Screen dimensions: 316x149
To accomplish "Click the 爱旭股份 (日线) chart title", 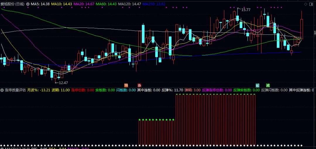I will [x=13, y=4].
